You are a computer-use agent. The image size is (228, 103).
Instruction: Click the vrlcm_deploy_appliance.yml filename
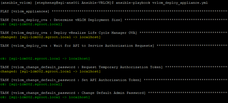[x=180, y=3]
